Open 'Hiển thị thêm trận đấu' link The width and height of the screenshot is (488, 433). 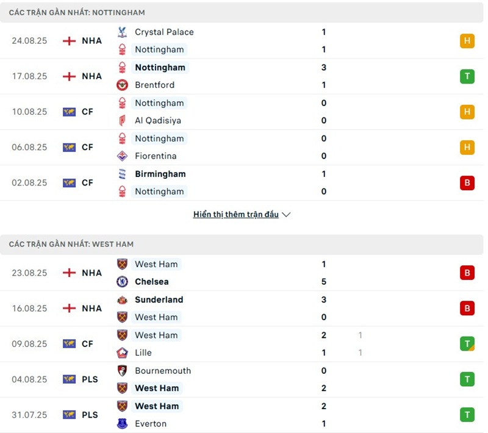click(x=235, y=215)
